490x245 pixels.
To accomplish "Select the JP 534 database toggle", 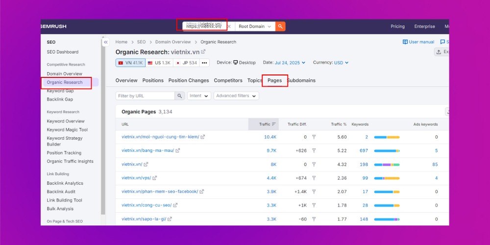I will coord(186,63).
